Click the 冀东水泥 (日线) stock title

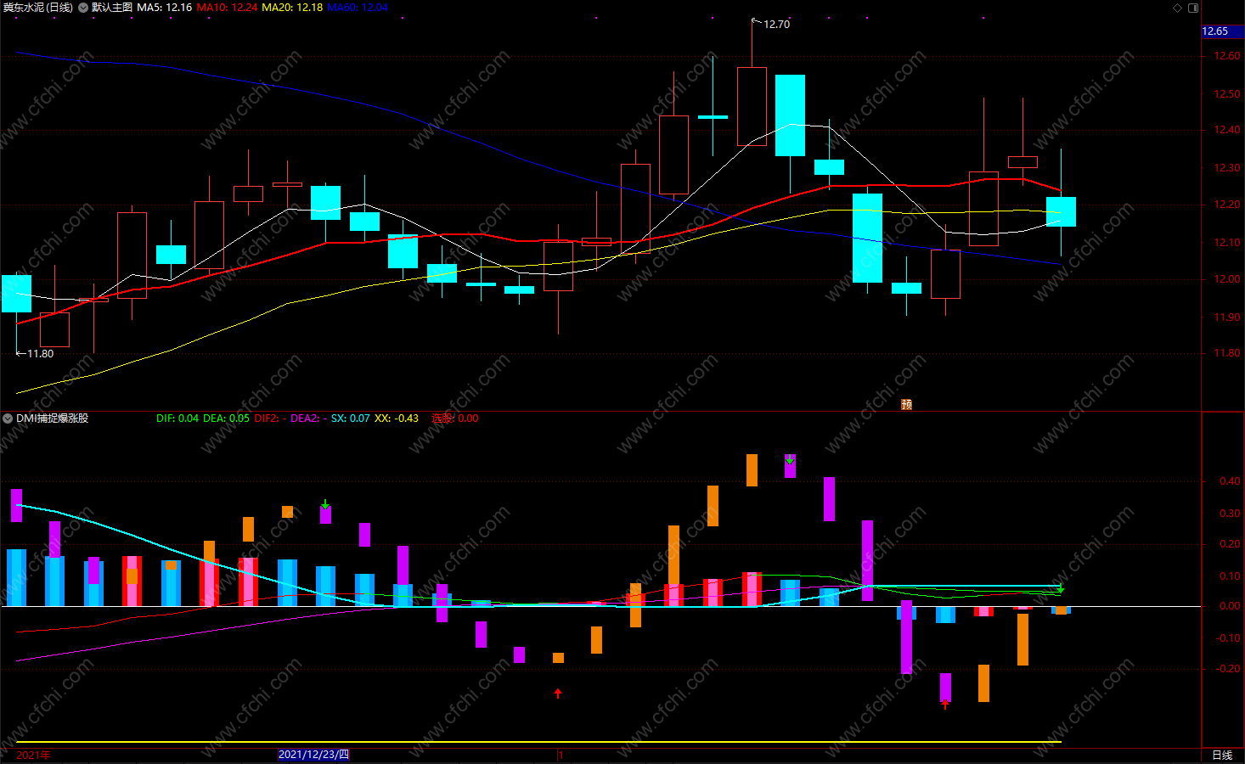tap(38, 8)
